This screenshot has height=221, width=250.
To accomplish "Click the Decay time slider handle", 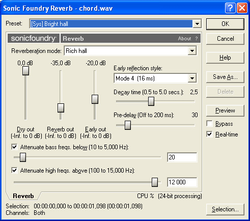I will coord(151,101).
